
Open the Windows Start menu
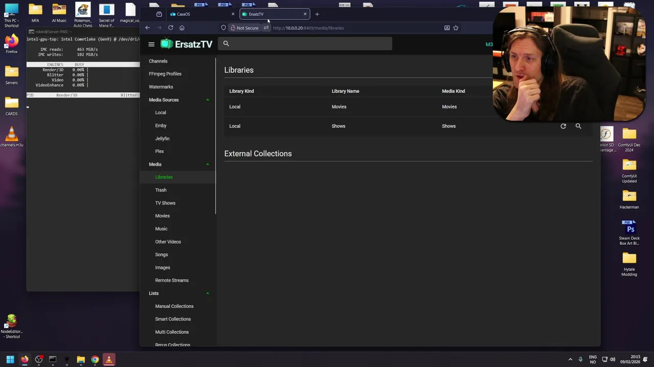tap(10, 359)
